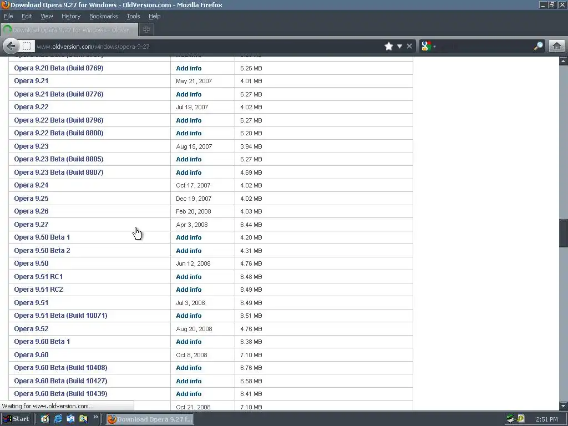Click the network connection tray icon
This screenshot has width=568, height=426.
[x=511, y=419]
